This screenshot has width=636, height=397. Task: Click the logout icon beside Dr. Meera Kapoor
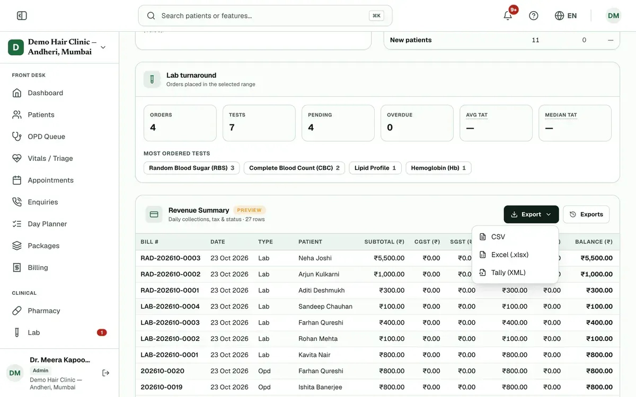[106, 373]
